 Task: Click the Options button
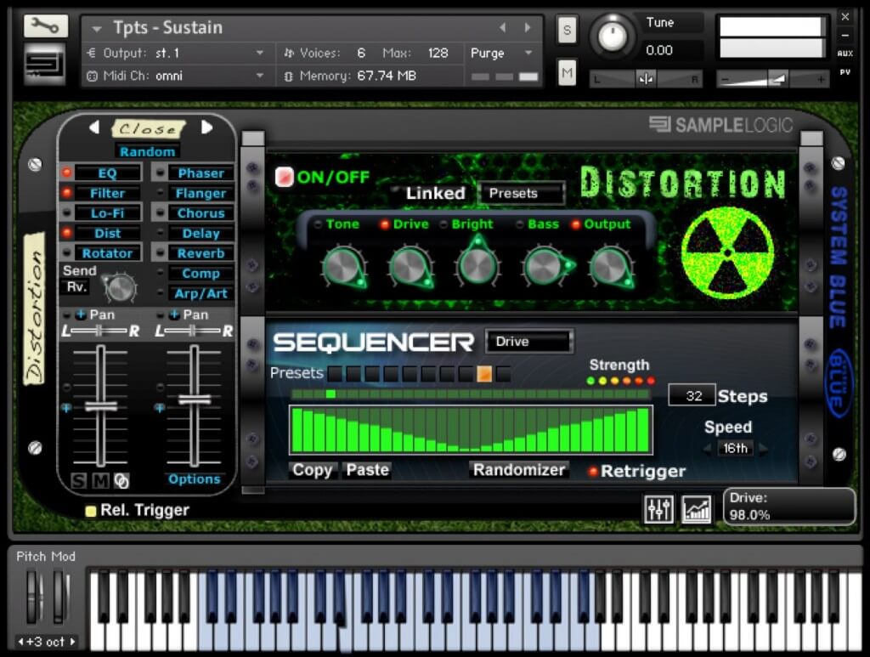(x=195, y=479)
